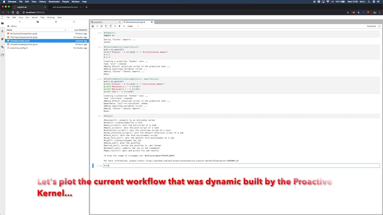Viewport: 383px width, 215px height.
Task: Select the #%help() code cell
Action: click(241, 116)
